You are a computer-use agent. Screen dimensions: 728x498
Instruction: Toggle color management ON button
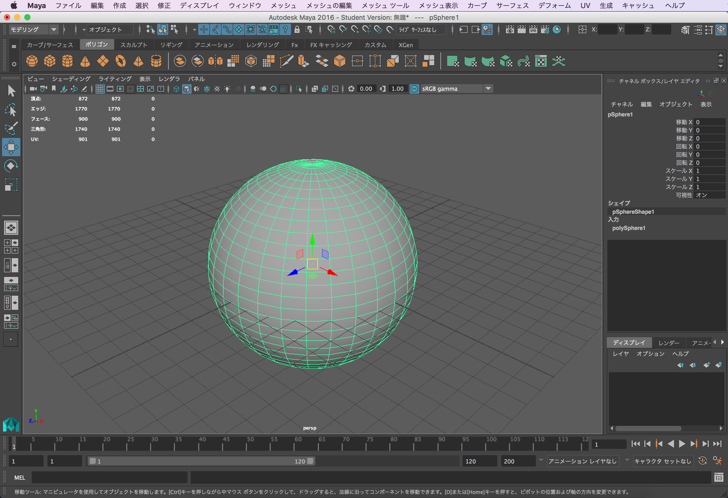click(414, 89)
